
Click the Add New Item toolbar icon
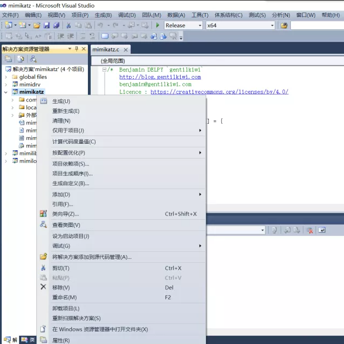tap(22, 25)
